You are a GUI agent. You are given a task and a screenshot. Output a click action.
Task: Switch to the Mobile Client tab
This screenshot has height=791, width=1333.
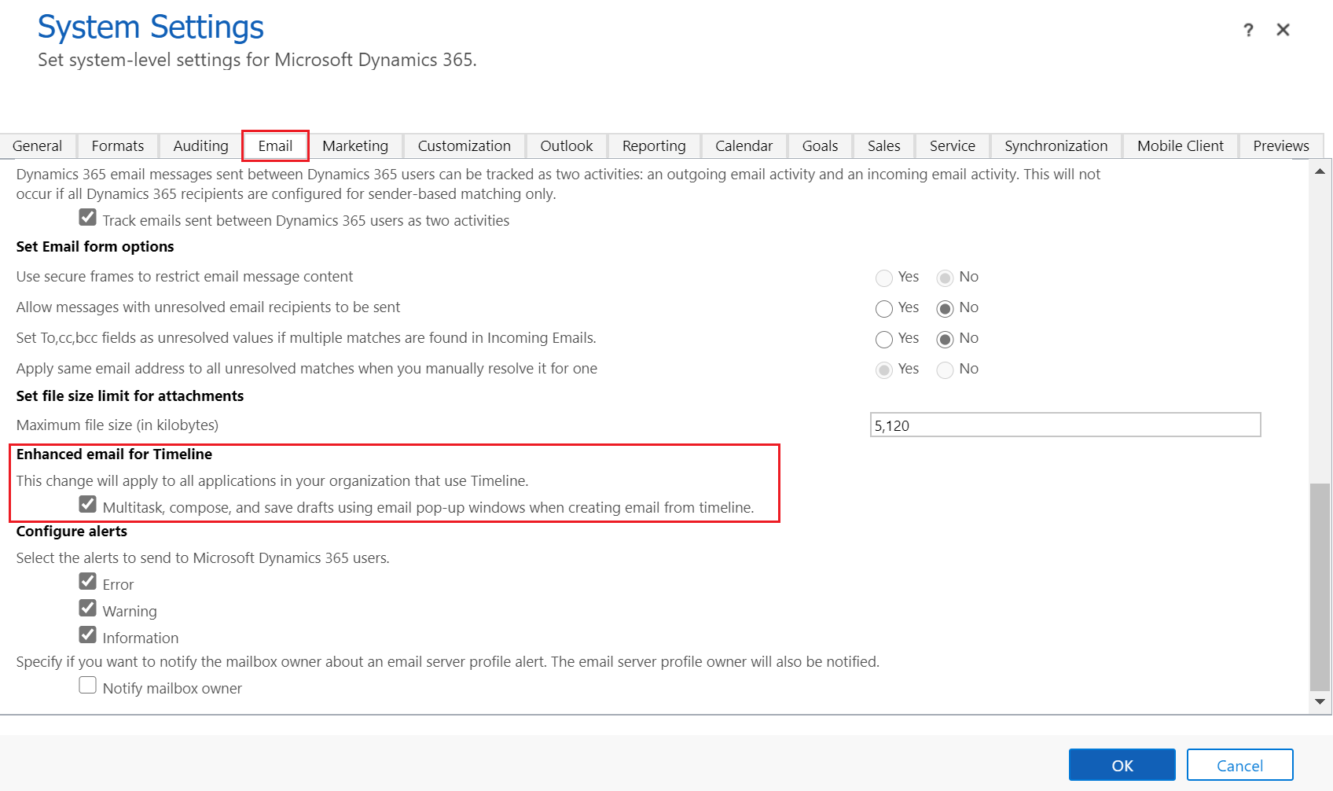[1180, 145]
